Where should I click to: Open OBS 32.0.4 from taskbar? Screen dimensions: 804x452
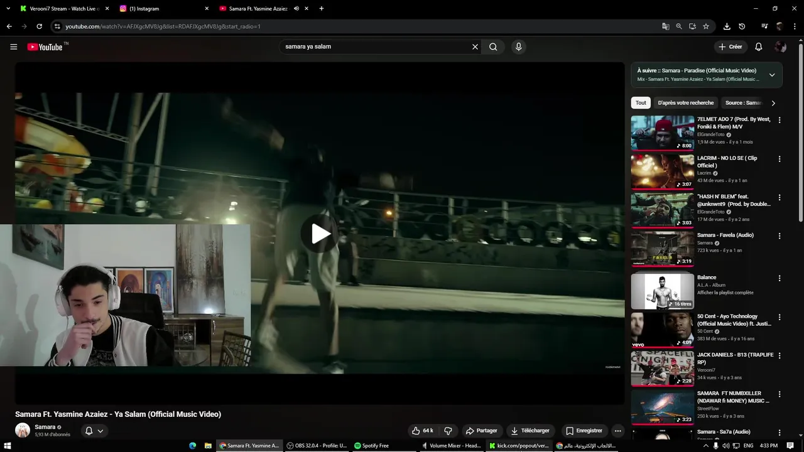click(317, 446)
